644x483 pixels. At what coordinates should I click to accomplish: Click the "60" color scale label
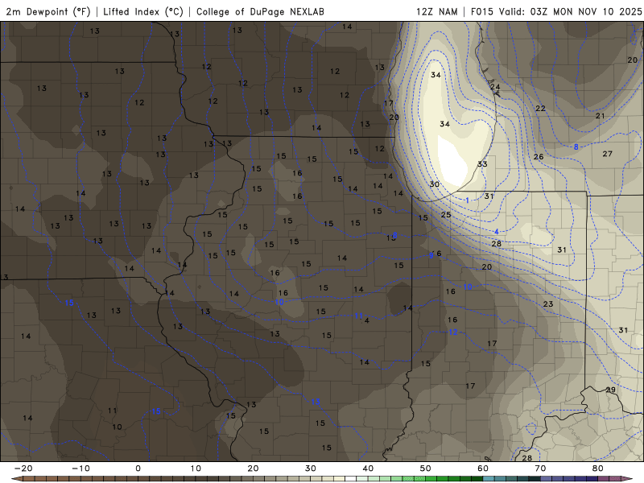483,469
